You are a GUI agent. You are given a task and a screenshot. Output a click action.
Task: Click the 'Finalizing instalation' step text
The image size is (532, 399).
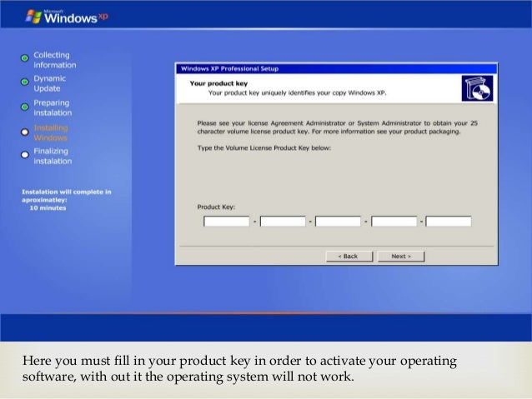pyautogui.click(x=53, y=156)
